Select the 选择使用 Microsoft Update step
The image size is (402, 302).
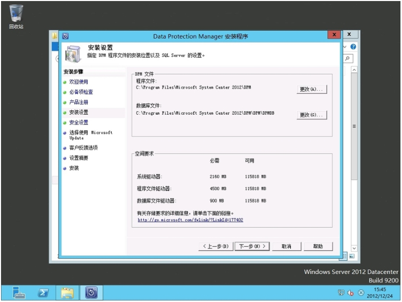91,135
